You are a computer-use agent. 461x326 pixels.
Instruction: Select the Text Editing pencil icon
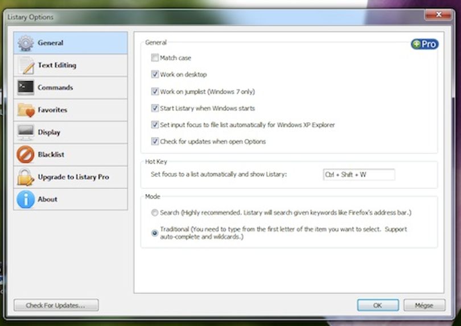tap(26, 65)
